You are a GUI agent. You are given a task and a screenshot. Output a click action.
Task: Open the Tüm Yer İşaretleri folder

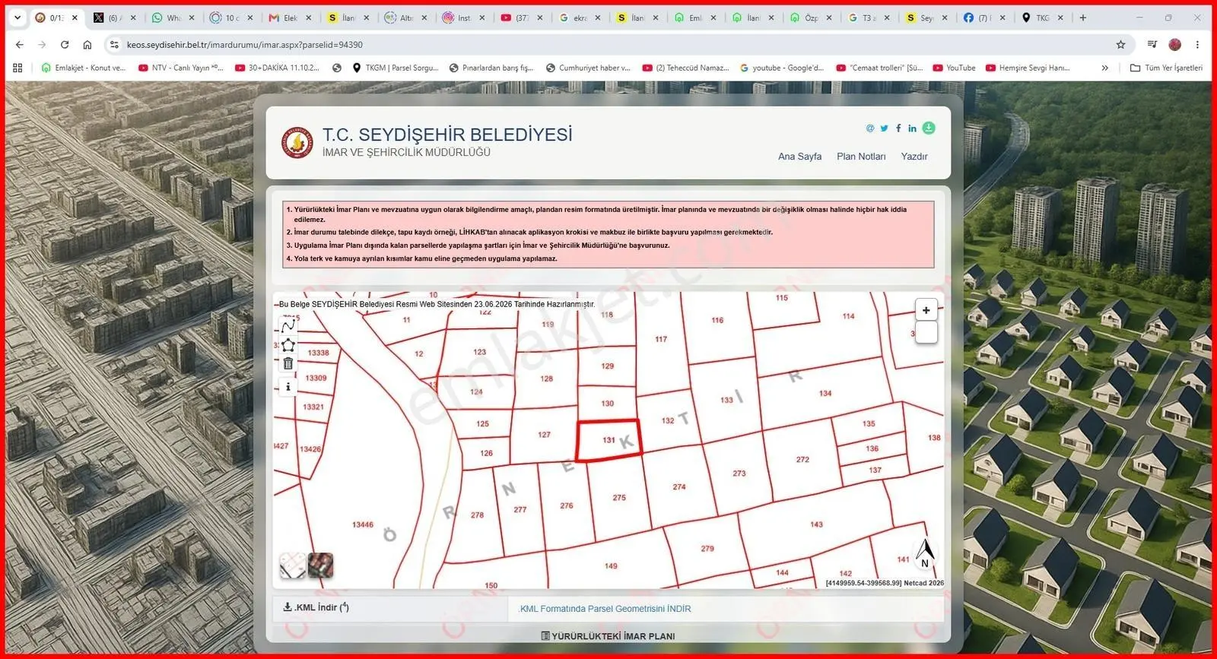[1166, 68]
